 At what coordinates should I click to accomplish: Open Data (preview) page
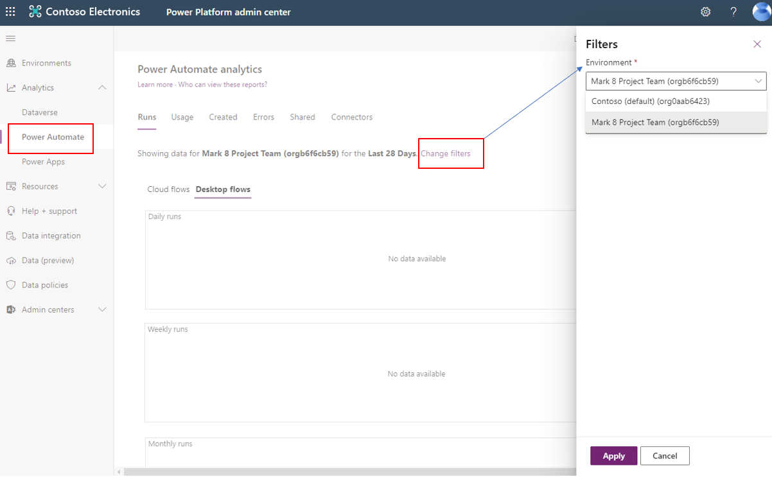pos(48,260)
